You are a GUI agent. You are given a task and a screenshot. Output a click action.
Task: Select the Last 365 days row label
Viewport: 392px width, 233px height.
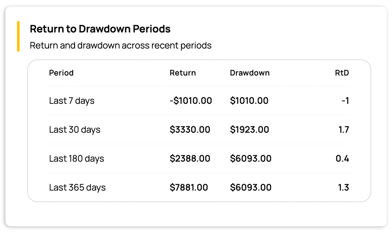coord(77,187)
